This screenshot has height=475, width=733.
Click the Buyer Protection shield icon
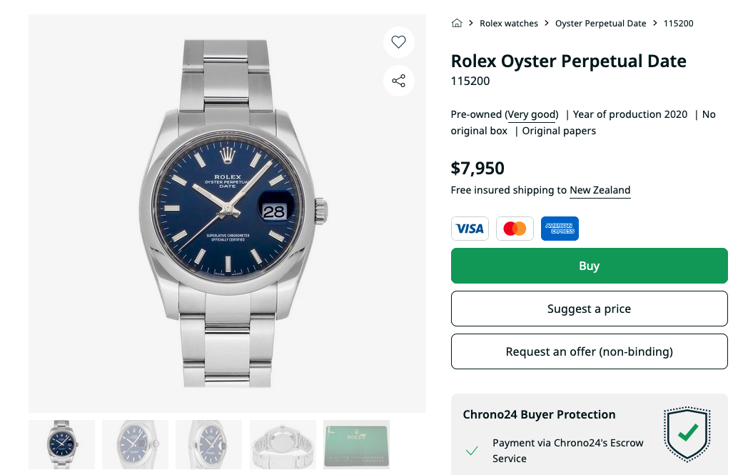pos(687,434)
